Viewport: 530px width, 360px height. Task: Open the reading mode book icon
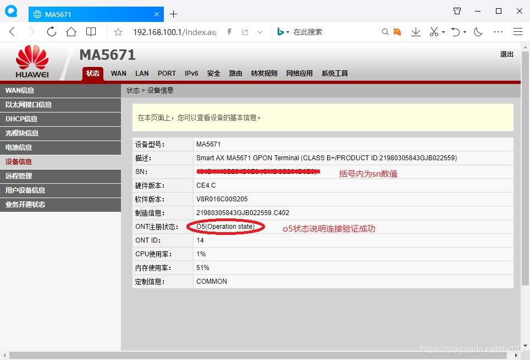tap(91, 32)
